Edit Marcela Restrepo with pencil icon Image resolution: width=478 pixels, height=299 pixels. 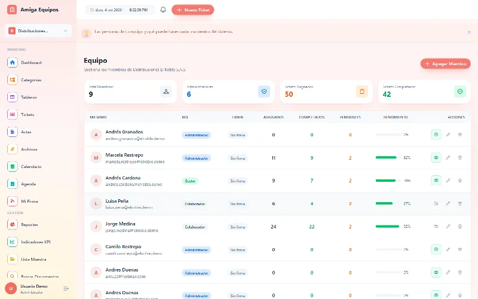coord(448,158)
